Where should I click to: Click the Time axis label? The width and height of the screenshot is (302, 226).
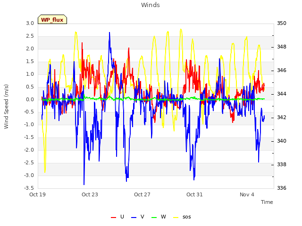point(267,202)
